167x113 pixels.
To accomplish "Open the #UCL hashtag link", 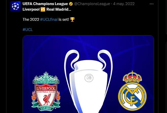I will point(28,30).
